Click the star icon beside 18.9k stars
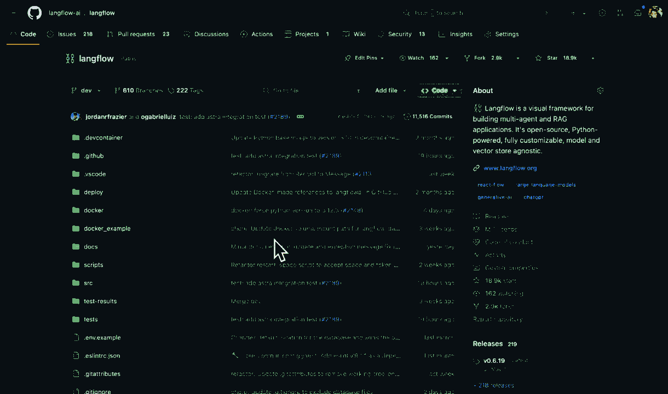The height and width of the screenshot is (394, 668). 476,281
